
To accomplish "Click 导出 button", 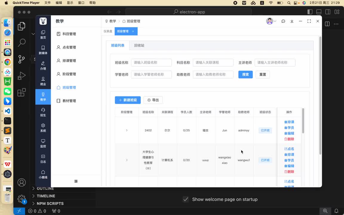I will [x=153, y=100].
